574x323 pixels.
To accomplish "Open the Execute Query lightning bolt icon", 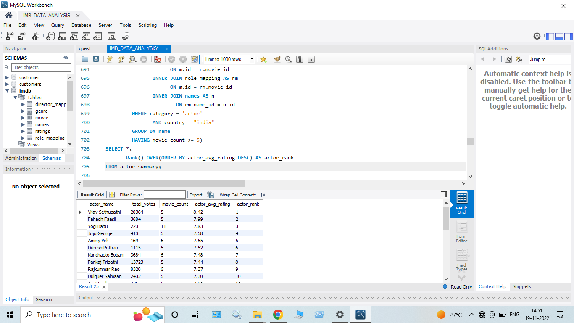I will (110, 59).
